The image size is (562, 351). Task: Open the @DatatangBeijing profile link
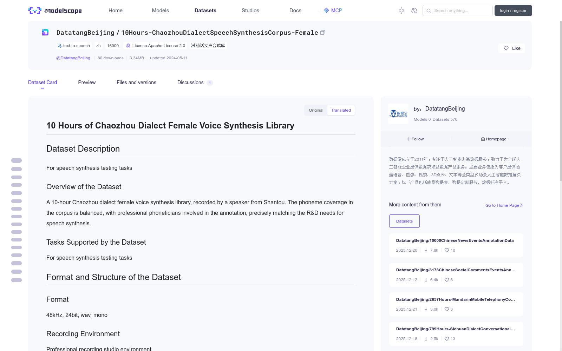click(x=73, y=58)
